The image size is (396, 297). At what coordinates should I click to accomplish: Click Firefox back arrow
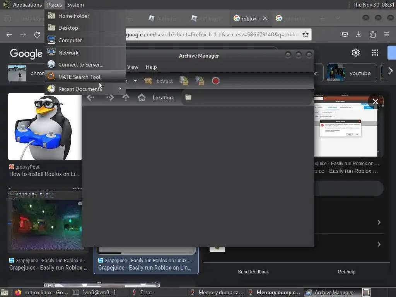click(9, 34)
